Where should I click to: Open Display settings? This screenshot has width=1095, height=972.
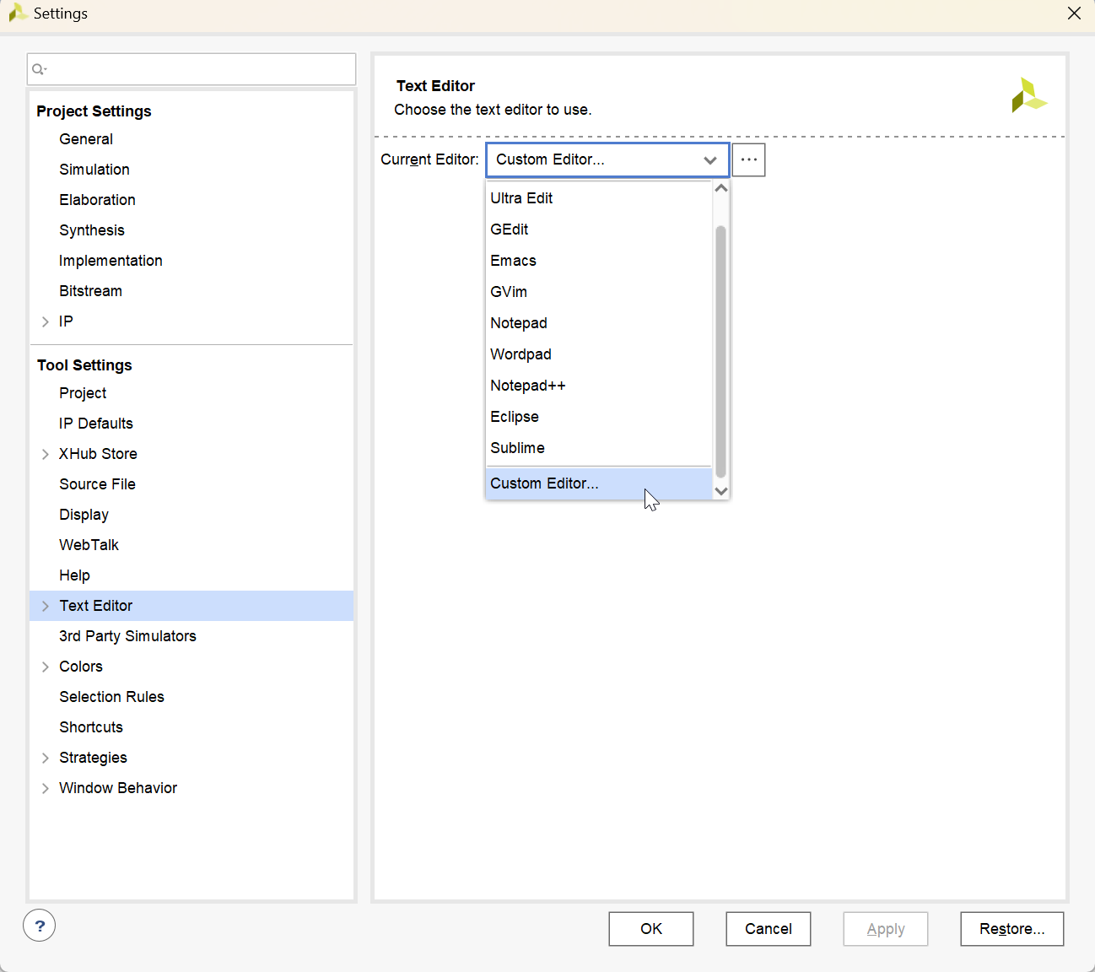coord(84,515)
